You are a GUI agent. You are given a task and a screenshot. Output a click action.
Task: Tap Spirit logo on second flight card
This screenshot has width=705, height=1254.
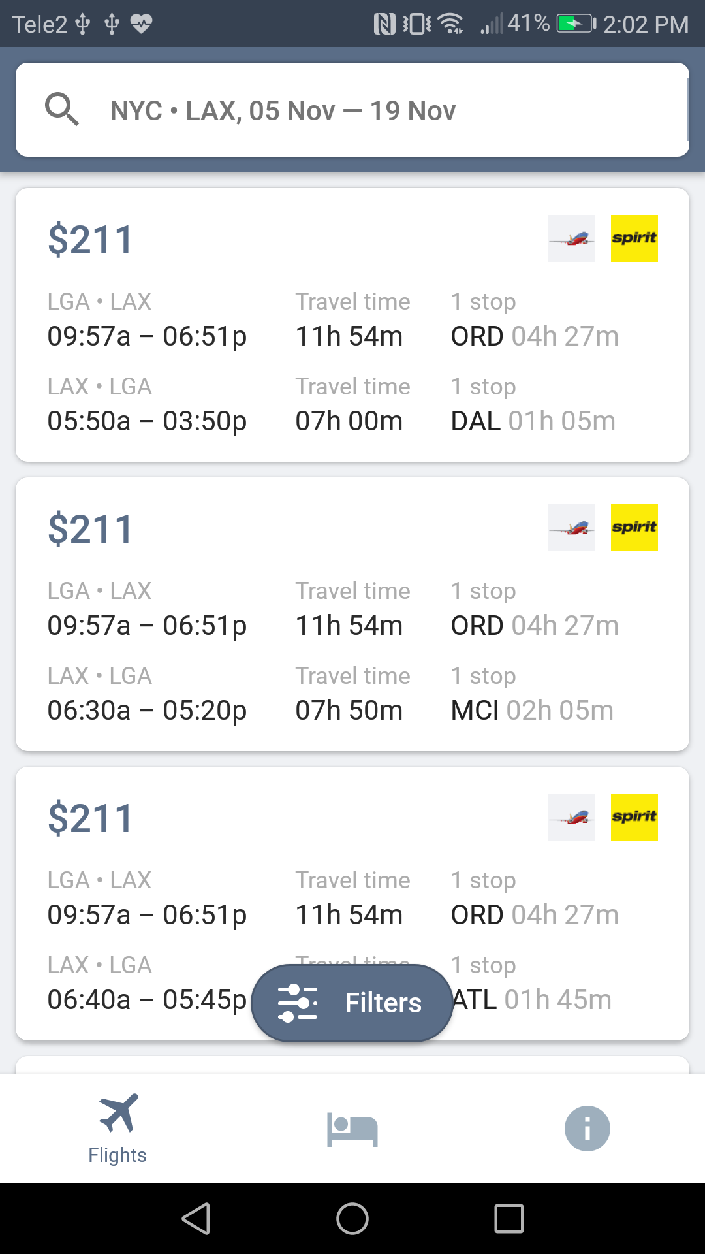634,528
